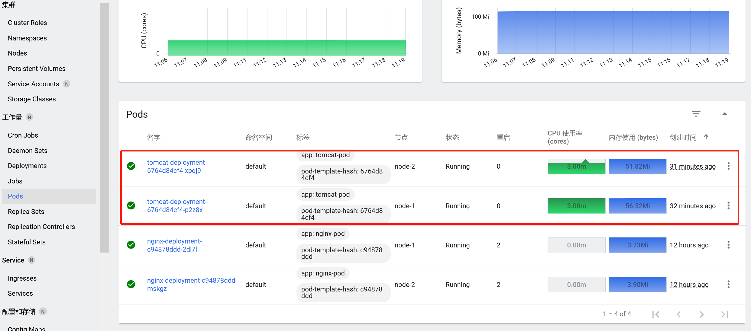Open actions menu for tomcat-deployment-6764d84cf4-p2z8x pod
The image size is (751, 331).
[x=728, y=205]
